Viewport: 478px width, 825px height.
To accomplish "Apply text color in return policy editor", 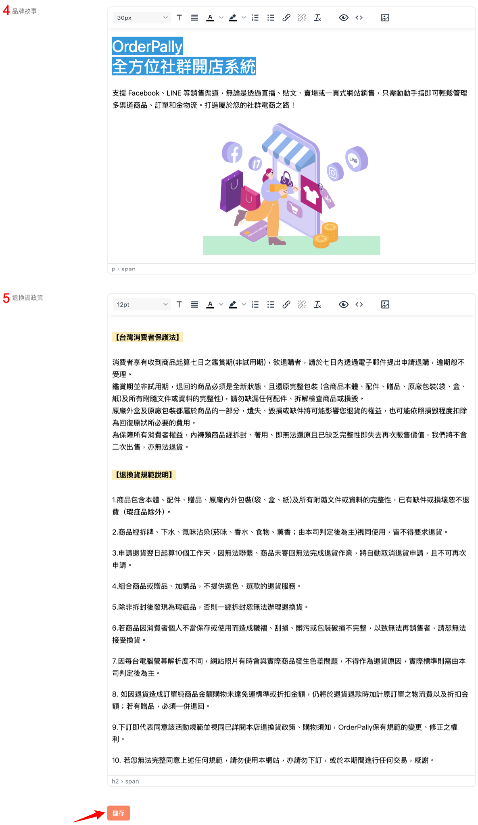I will click(x=210, y=305).
